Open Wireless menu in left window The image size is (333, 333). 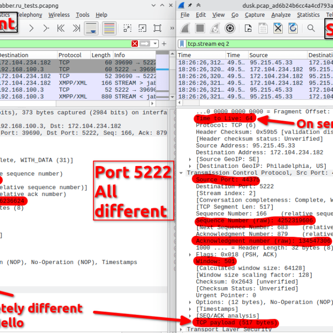tap(59, 15)
